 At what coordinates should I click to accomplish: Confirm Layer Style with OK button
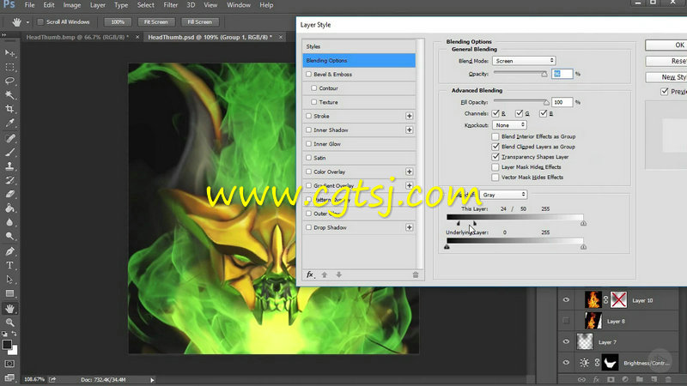666,45
